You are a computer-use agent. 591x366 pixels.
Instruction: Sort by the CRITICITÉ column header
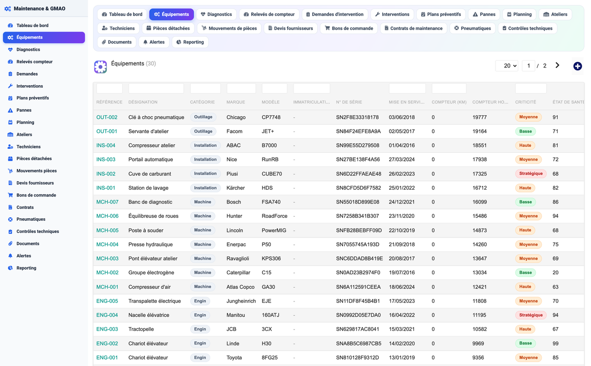point(525,102)
